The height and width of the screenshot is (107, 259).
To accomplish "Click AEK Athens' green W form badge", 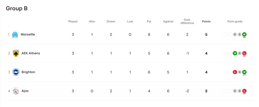I will click(235, 53).
